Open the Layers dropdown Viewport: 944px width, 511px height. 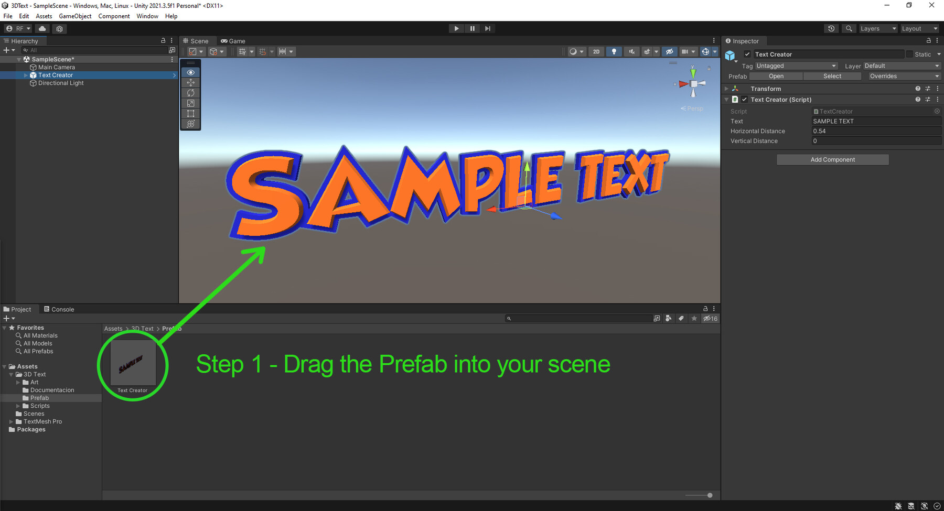878,29
